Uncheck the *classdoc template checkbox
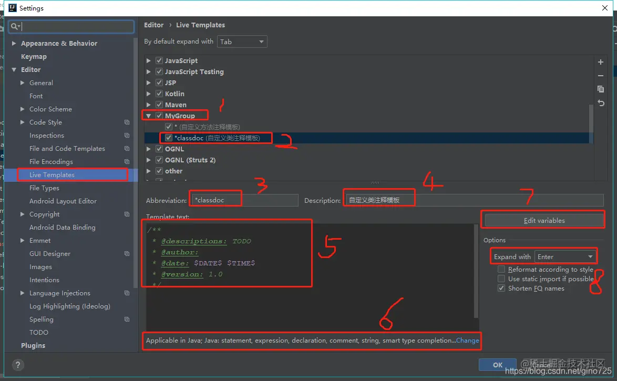The width and height of the screenshot is (617, 381). pos(168,138)
